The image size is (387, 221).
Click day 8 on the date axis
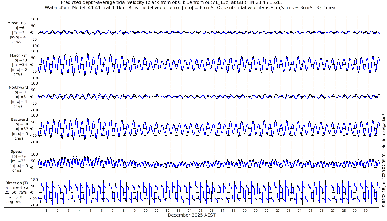(x=124, y=211)
